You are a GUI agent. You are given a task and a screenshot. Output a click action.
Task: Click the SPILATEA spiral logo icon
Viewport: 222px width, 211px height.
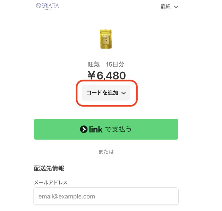pos(39,6)
